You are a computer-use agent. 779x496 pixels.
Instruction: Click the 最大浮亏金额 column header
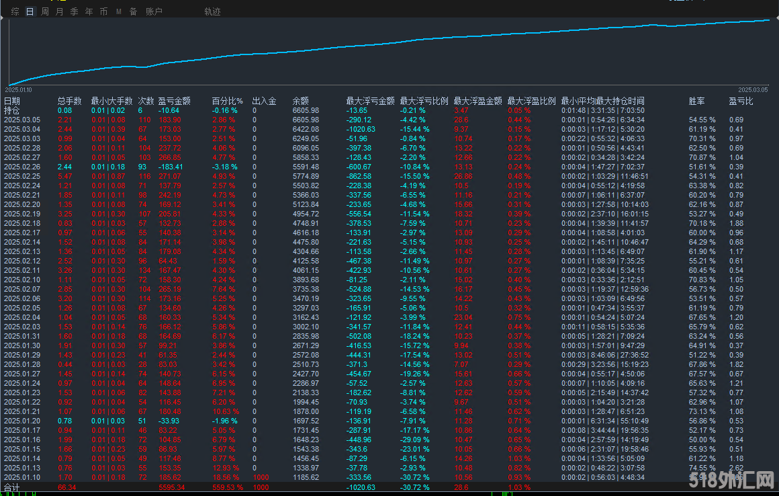370,101
